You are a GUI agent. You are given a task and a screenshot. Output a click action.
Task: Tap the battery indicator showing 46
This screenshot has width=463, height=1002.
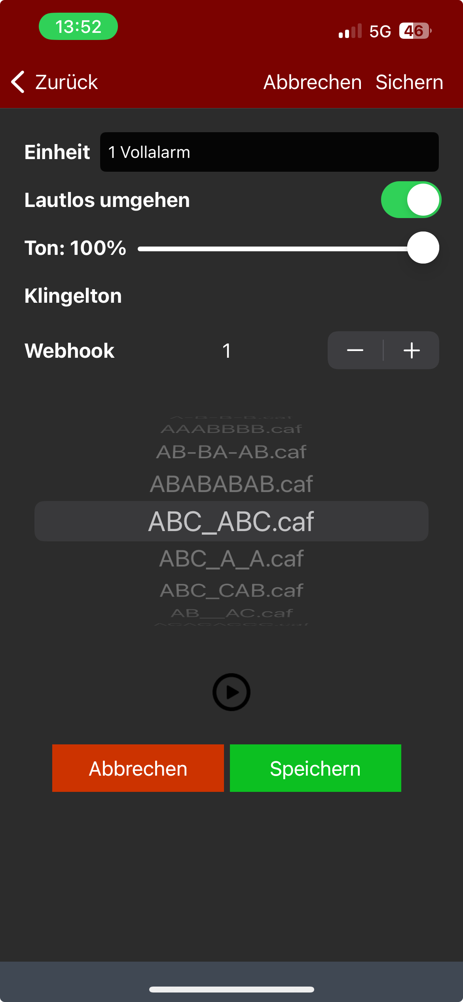click(414, 30)
